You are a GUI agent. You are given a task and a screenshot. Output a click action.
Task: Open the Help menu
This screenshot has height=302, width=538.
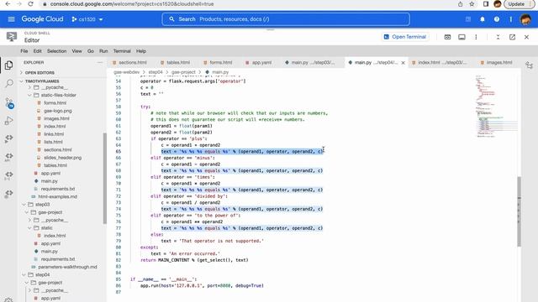(141, 51)
